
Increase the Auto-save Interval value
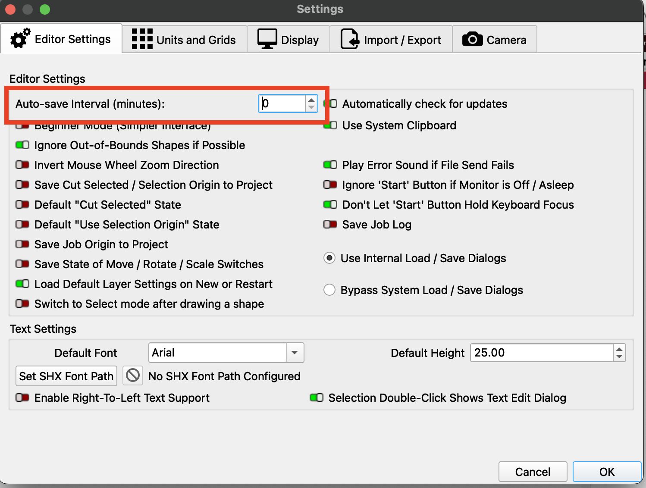coord(311,100)
